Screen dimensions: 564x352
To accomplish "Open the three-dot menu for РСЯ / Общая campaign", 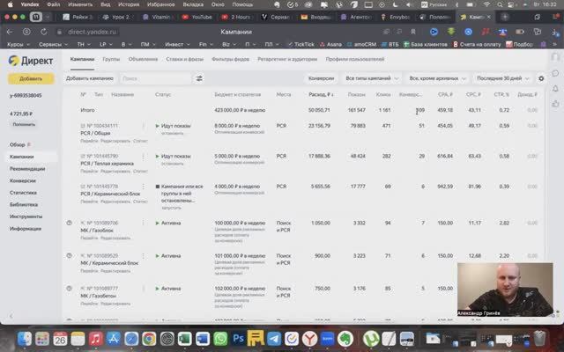I will coord(144,126).
